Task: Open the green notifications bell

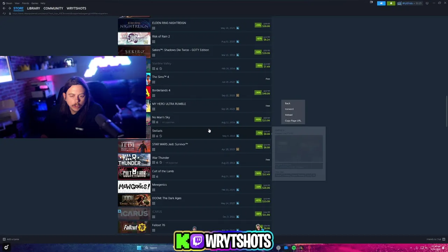Action: point(391,3)
